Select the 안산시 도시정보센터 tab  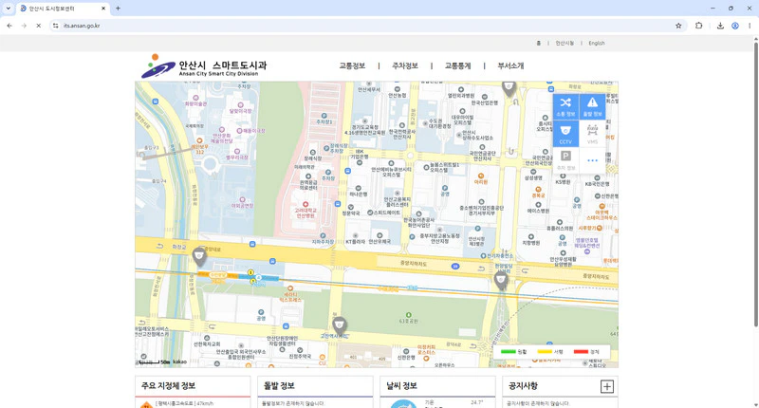pos(63,9)
